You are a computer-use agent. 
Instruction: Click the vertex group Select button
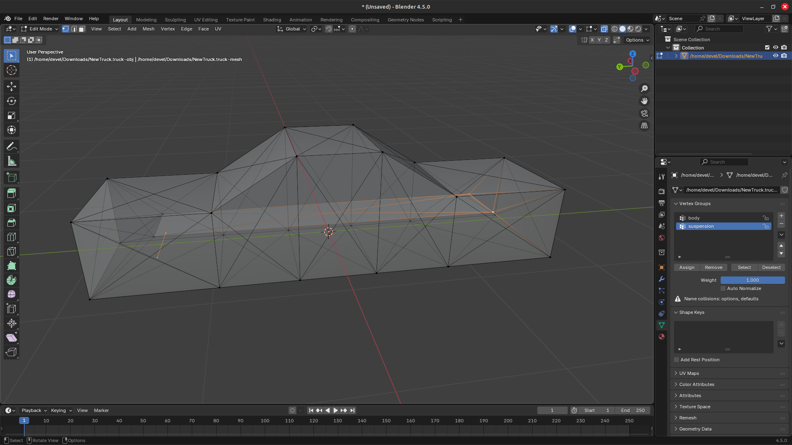745,267
